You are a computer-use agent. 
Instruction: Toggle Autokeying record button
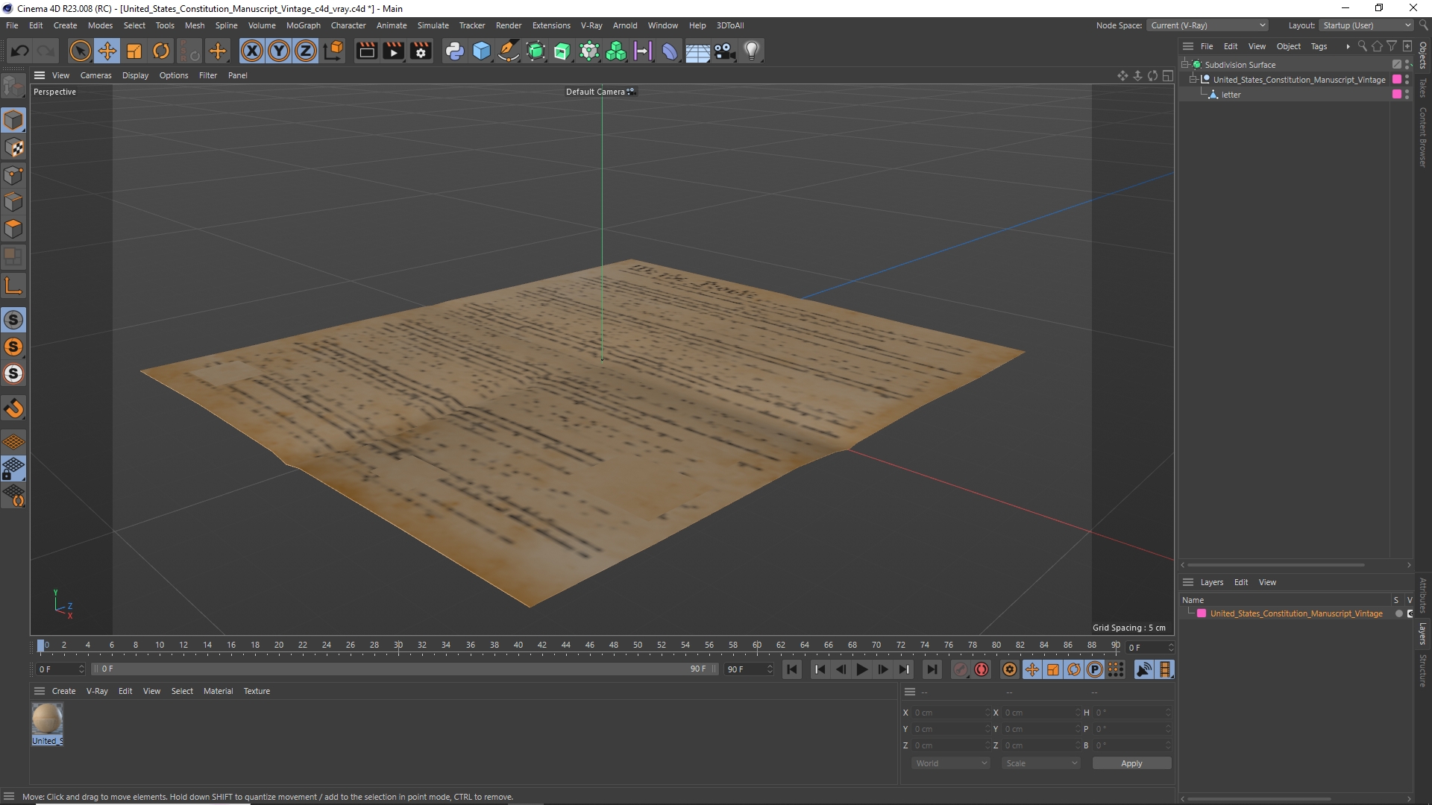982,669
